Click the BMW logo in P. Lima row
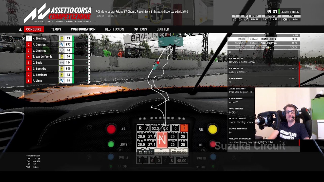 tap(62, 81)
